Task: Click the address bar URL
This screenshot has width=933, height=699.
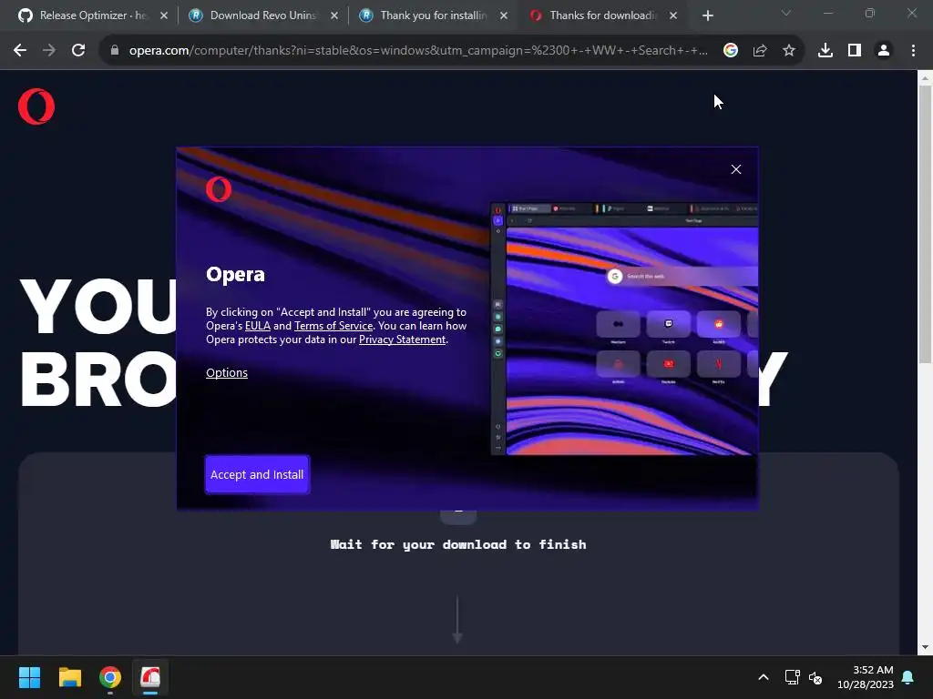Action: [x=418, y=51]
